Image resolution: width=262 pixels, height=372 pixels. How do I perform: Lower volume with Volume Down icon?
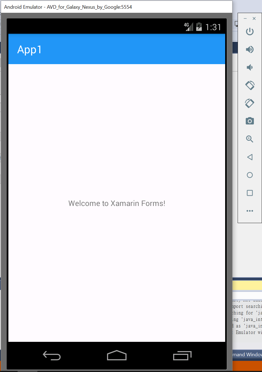(x=250, y=67)
